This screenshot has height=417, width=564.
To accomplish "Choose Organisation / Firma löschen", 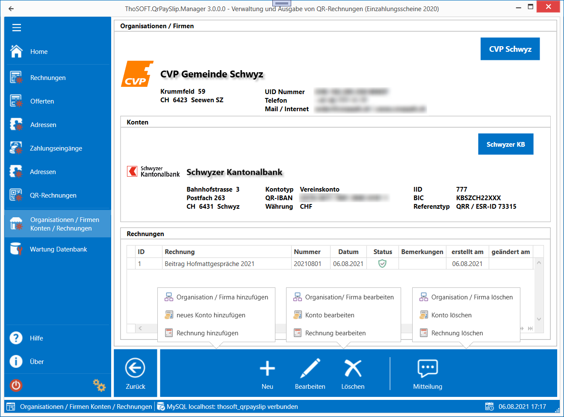I will click(466, 297).
